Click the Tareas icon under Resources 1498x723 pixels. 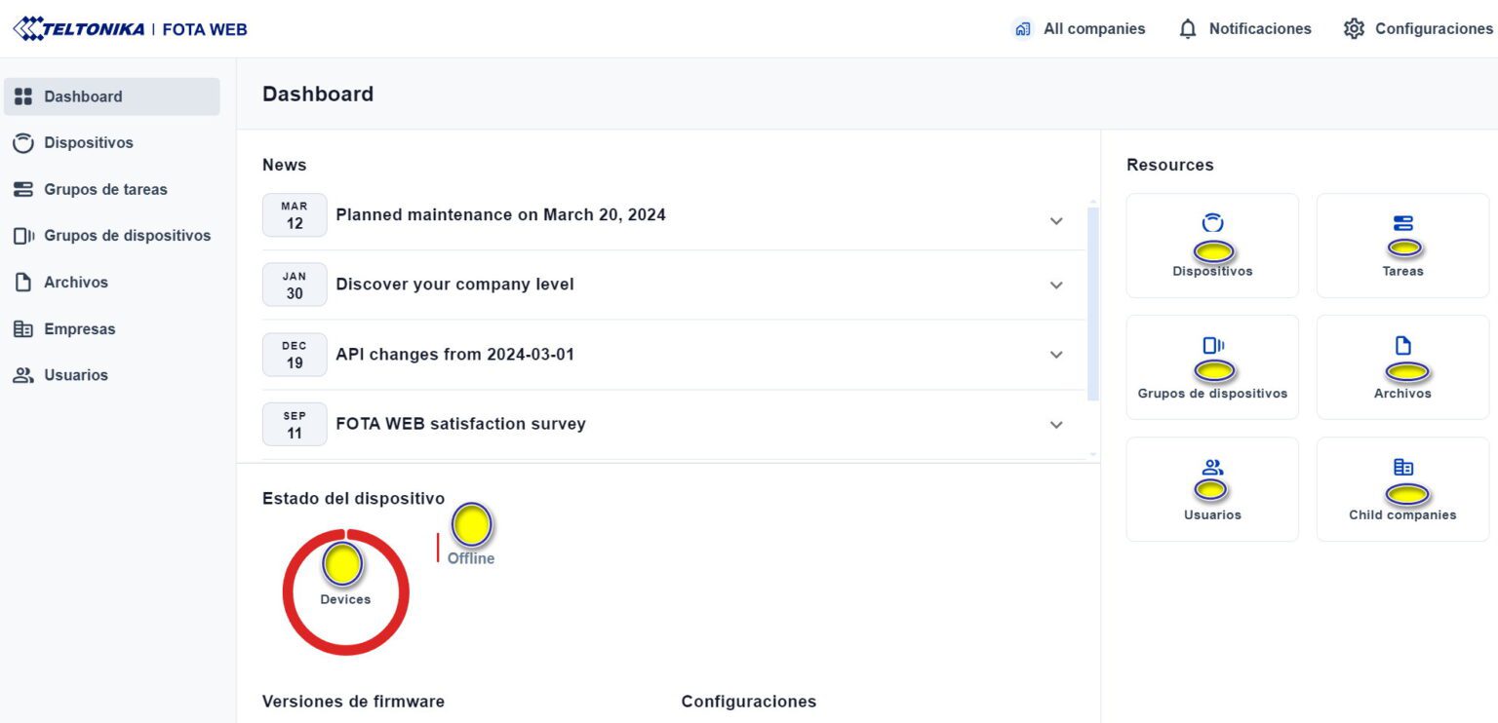[1402, 244]
